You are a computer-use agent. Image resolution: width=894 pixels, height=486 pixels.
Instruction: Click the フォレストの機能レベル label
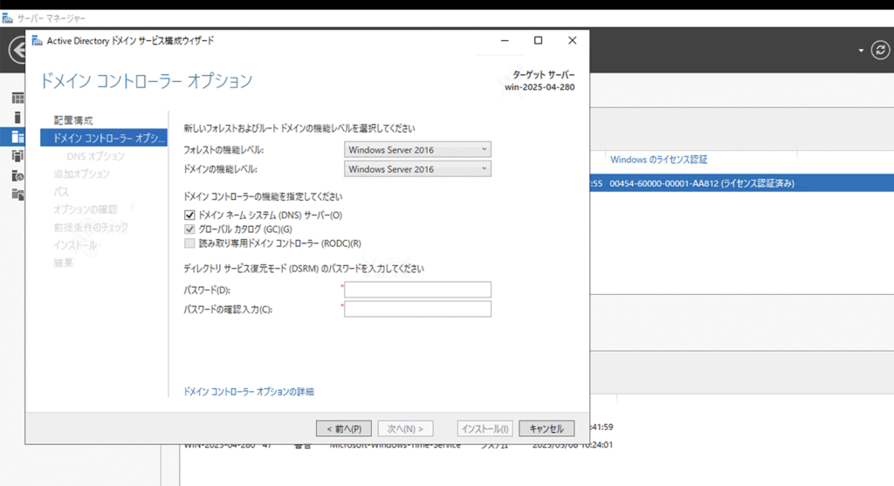(x=223, y=150)
